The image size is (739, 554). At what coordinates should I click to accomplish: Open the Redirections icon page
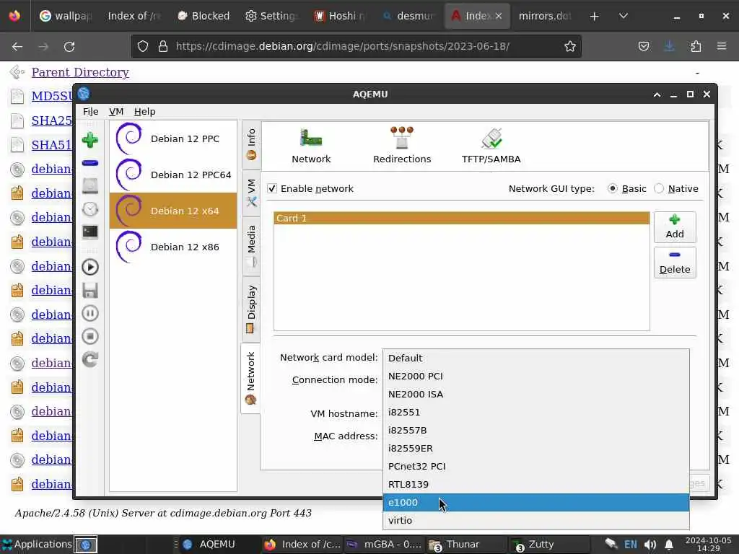coord(402,146)
